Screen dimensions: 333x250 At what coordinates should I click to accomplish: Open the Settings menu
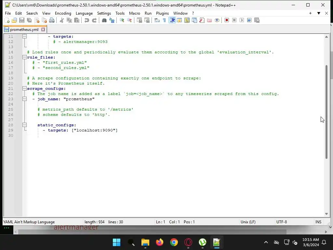(104, 13)
